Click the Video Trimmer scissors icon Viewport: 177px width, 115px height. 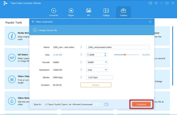pos(12,79)
